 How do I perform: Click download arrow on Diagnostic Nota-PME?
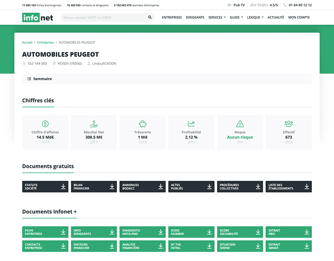coord(161,232)
